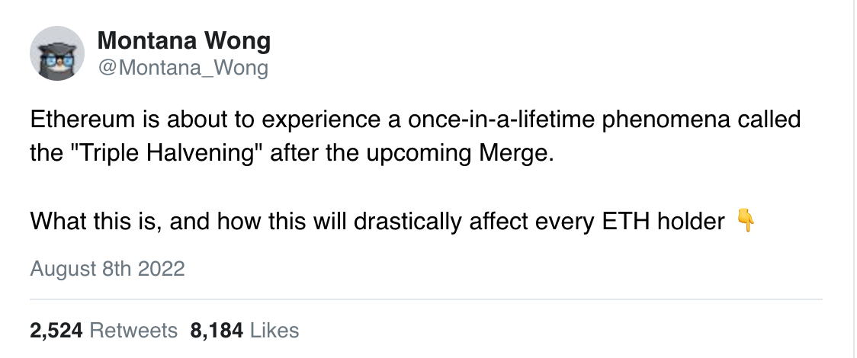Open the @Montana_Wong handle link
Screen dimensions: 857x358
pos(182,68)
